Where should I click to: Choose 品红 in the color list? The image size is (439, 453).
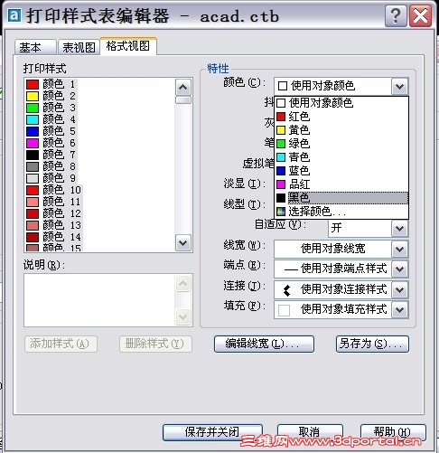click(341, 184)
